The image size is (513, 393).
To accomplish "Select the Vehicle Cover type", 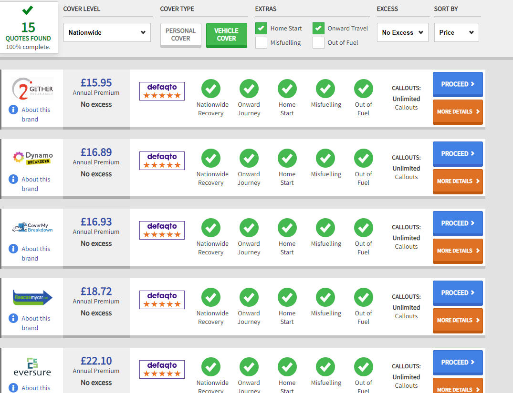I will 226,35.
